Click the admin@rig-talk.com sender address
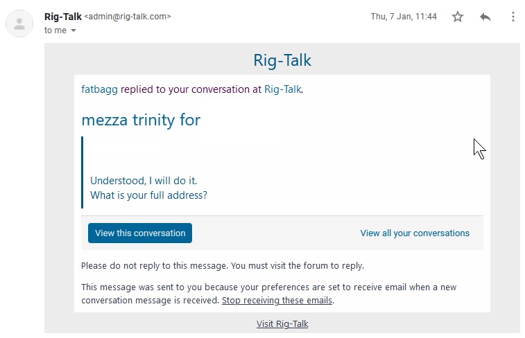The width and height of the screenshot is (525, 338). [128, 17]
